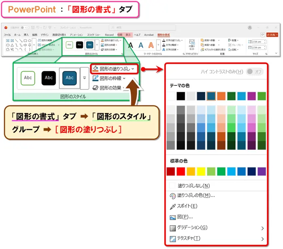This screenshot has width=283, height=249.
Task: Open 図形の効果 dropdown in enlarged inset
Action: (x=108, y=88)
